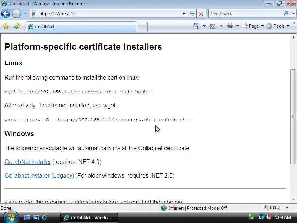Click the browser Back arrow button
Image resolution: width=297 pixels, height=223 pixels.
(6, 14)
